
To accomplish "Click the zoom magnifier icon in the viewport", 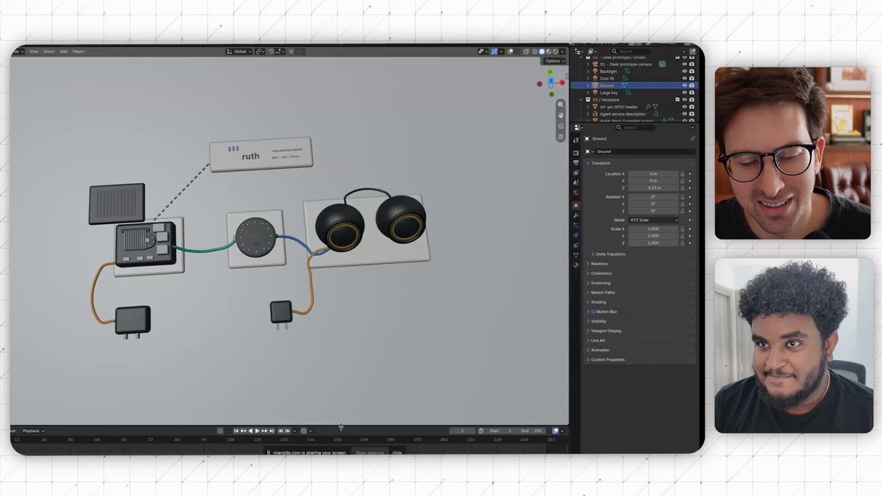I will [x=561, y=104].
